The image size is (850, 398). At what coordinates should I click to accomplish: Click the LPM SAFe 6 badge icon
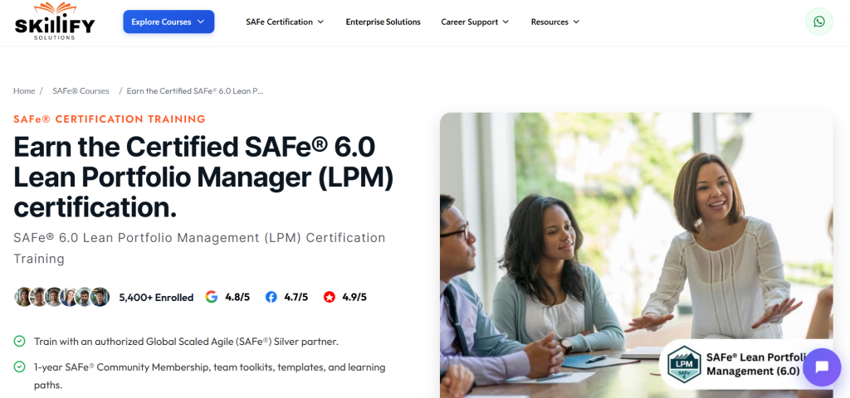click(684, 364)
